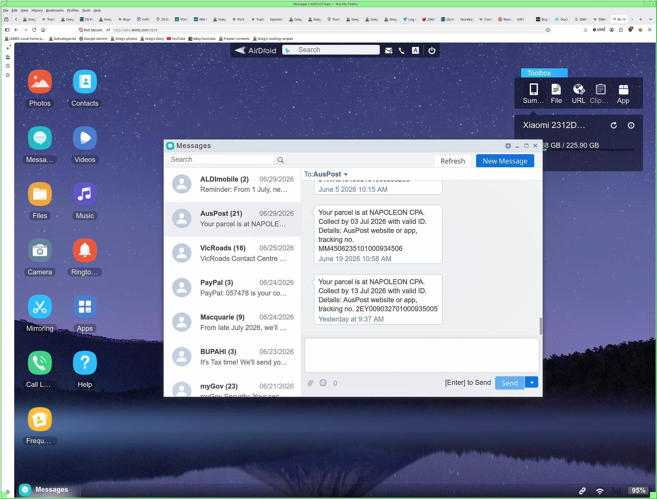657x499 pixels.
Task: Open the Edit menu
Action: tap(14, 10)
